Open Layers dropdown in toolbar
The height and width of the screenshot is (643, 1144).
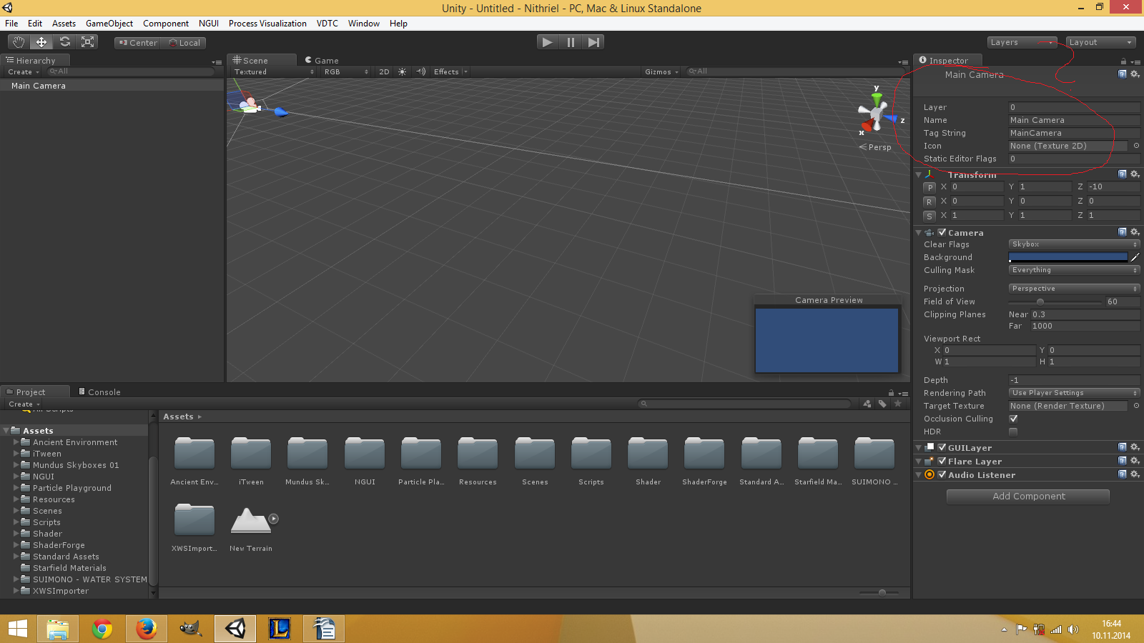pyautogui.click(x=1022, y=42)
